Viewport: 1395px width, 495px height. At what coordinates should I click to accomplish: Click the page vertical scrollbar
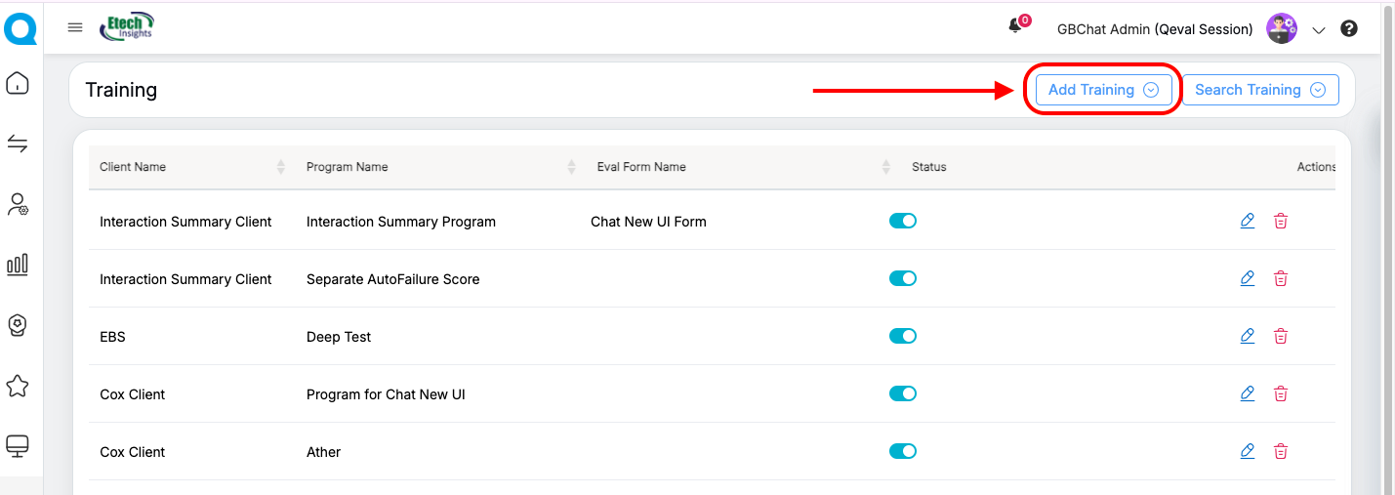(x=1388, y=244)
